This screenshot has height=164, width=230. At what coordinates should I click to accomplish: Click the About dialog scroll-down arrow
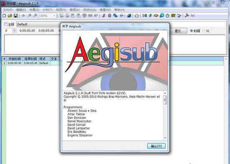pyautogui.click(x=165, y=138)
